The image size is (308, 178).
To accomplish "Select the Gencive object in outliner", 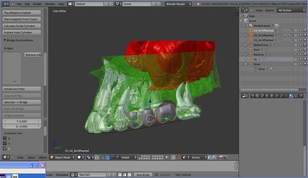I will pyautogui.click(x=258, y=55).
